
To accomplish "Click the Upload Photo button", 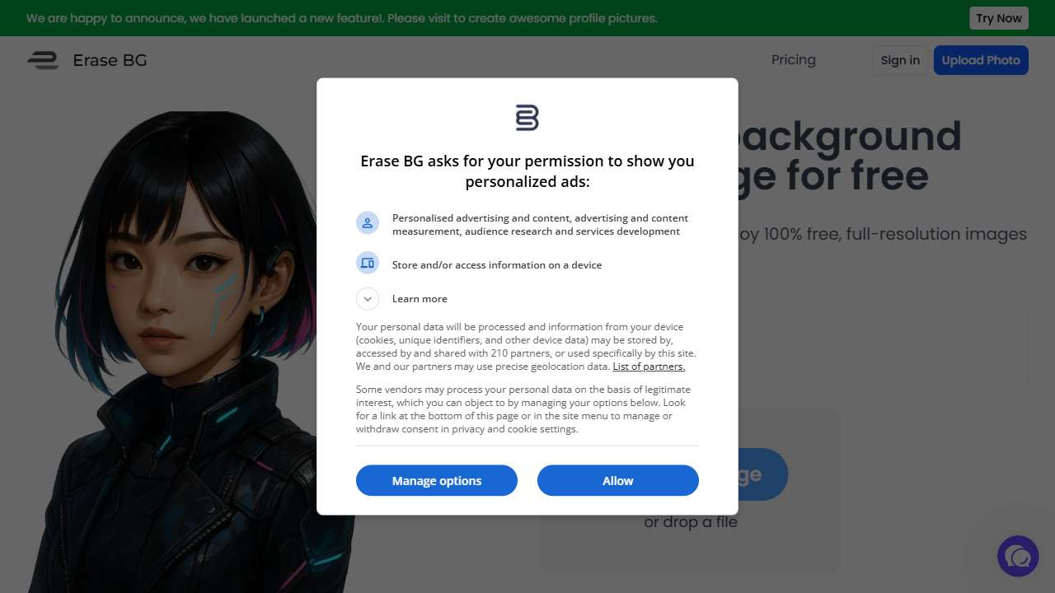I will [x=981, y=60].
